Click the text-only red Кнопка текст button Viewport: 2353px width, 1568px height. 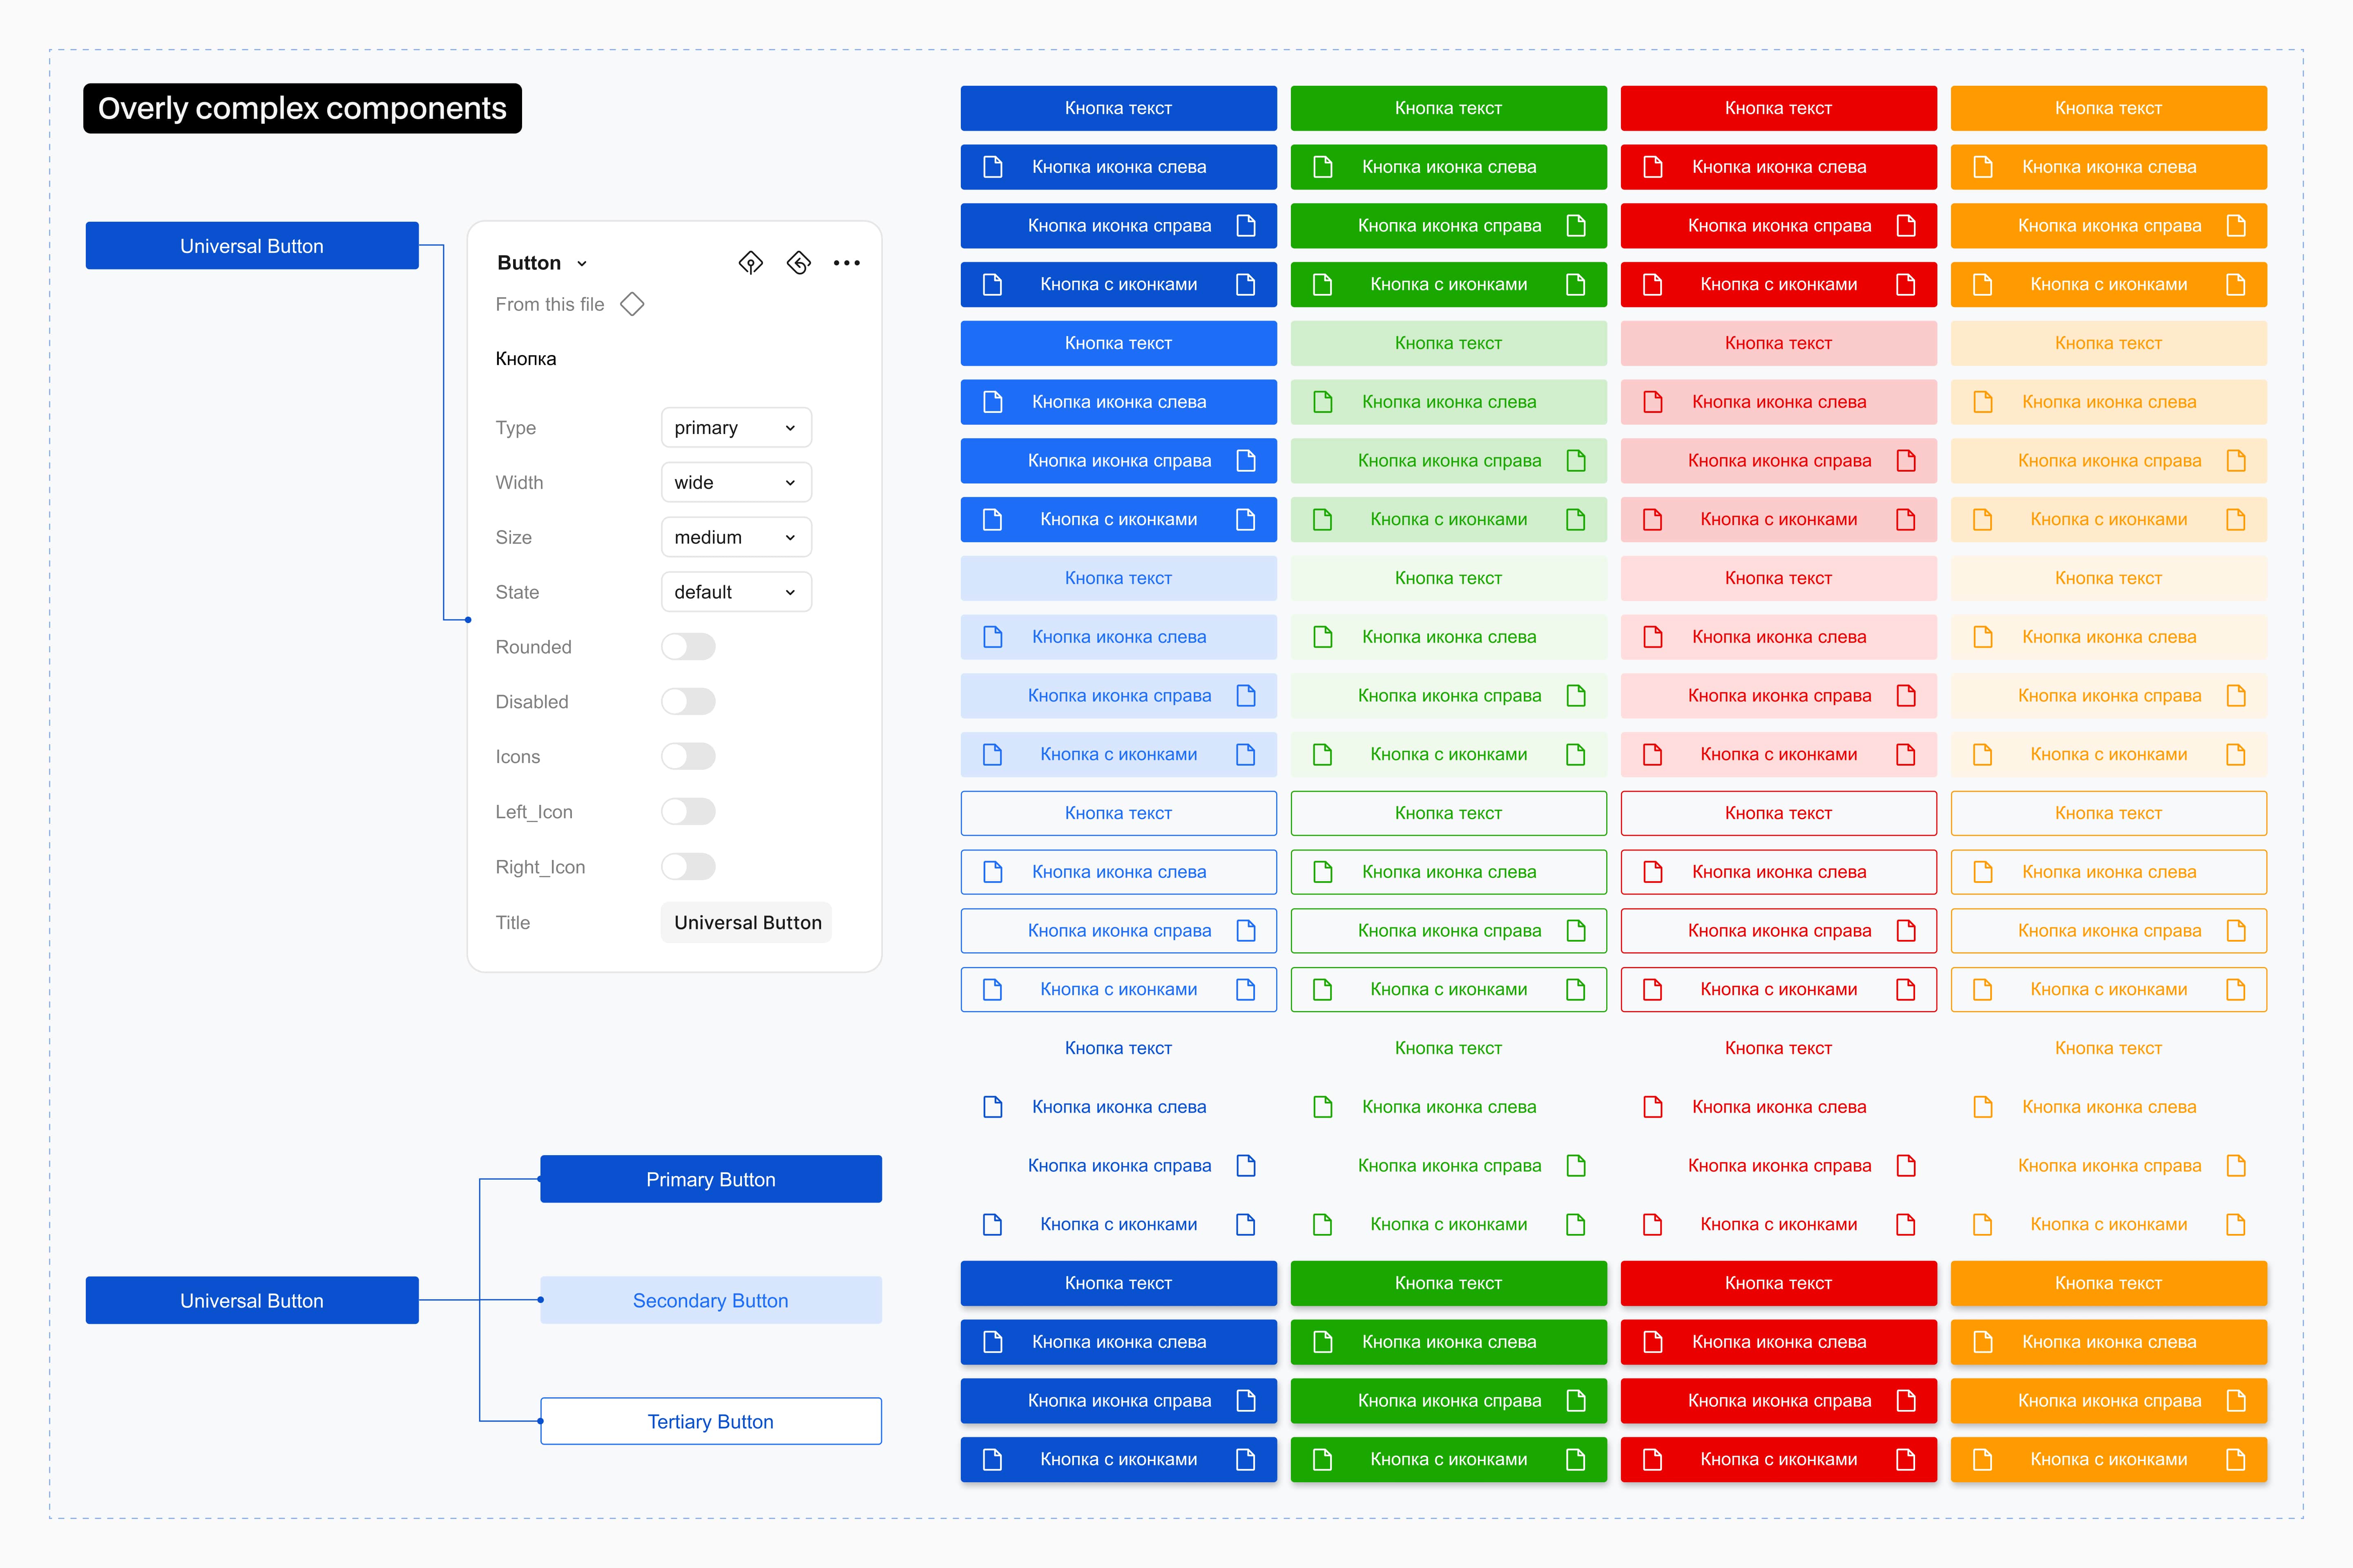(1779, 1048)
